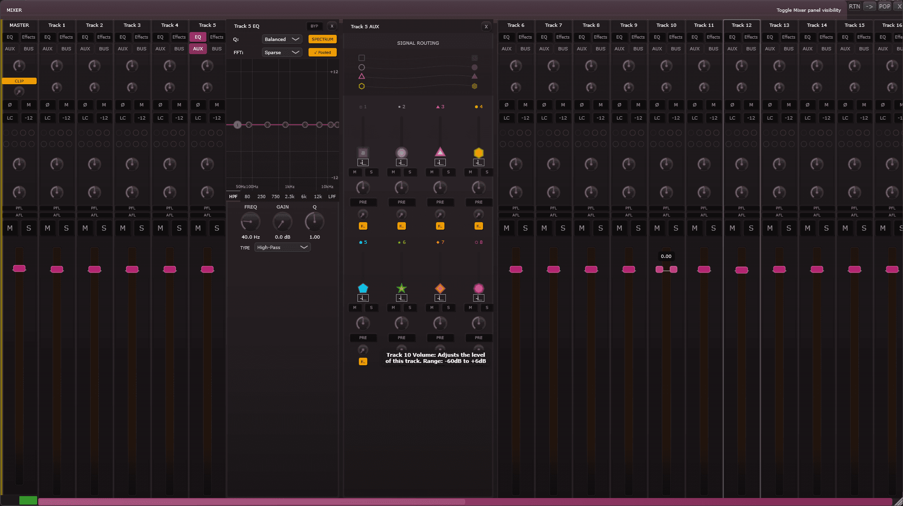Click the POP button in the mixer header
Screen dimensions: 903x506
[x=884, y=7]
